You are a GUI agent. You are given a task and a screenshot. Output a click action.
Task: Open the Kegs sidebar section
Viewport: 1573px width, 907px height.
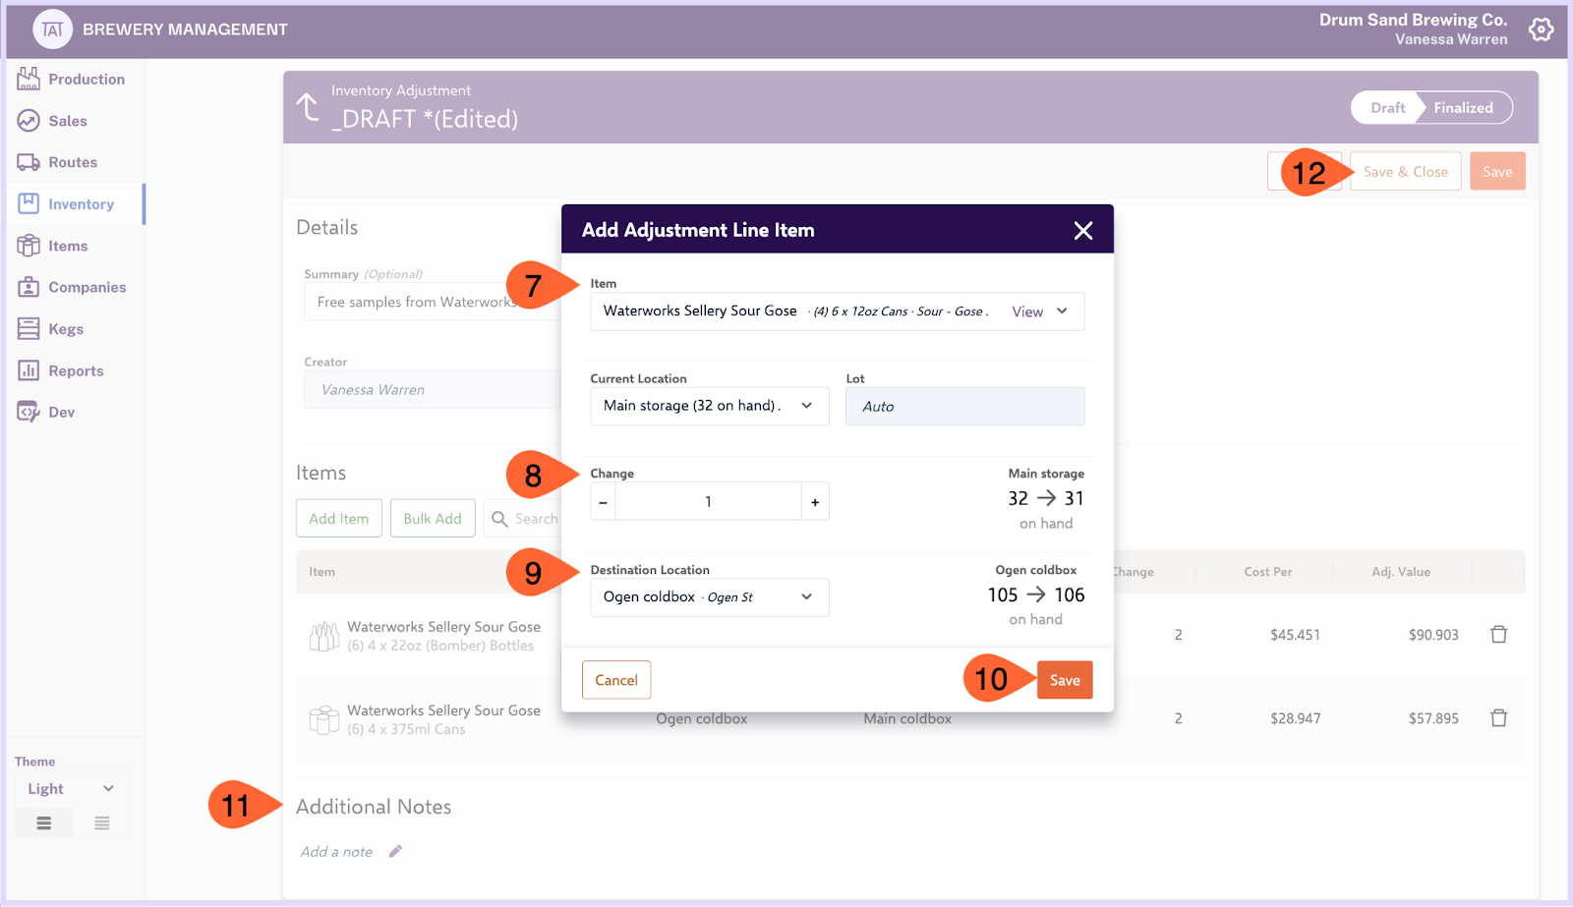[66, 329]
